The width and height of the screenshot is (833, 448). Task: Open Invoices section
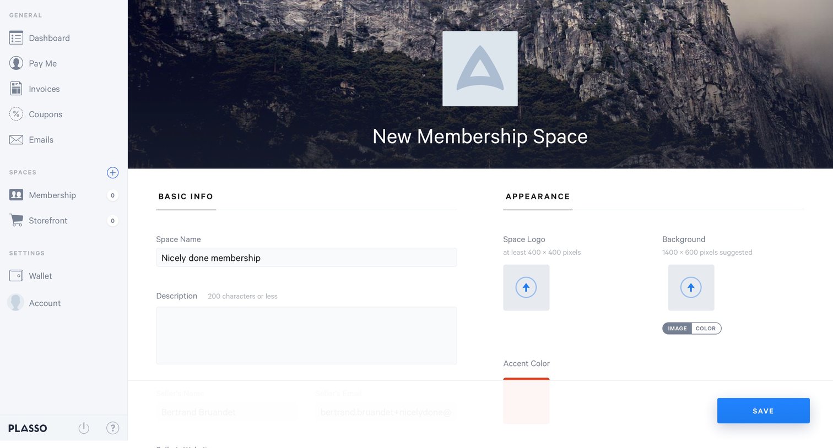tap(44, 89)
